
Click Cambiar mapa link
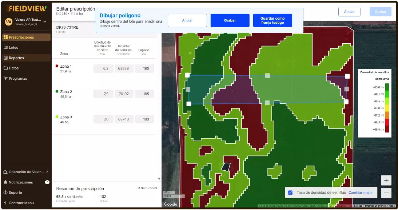[360, 193]
